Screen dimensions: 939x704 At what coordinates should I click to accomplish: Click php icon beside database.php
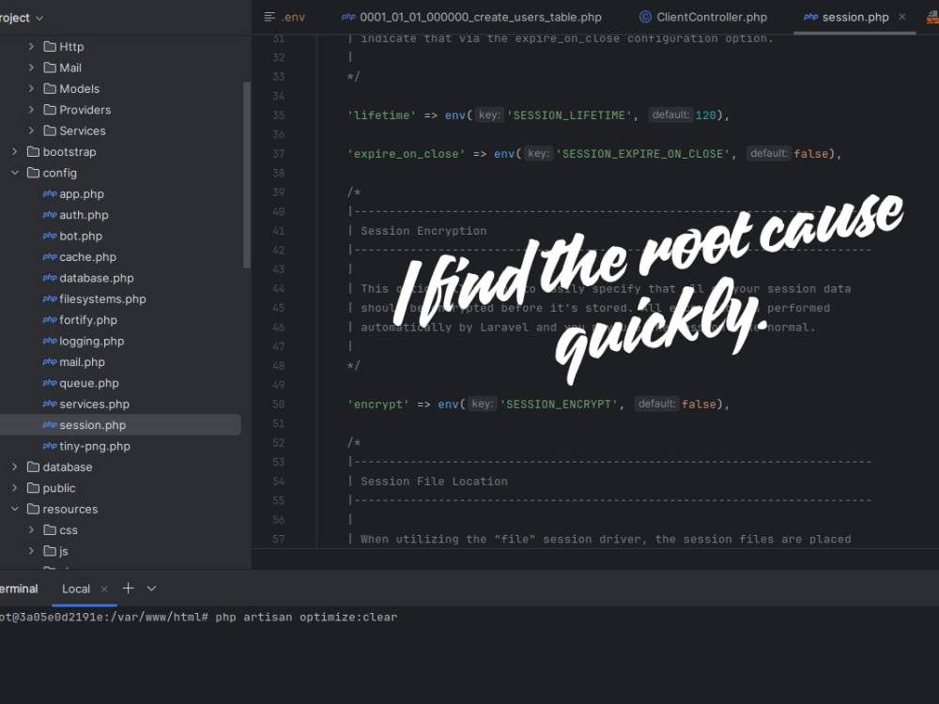pyautogui.click(x=50, y=278)
